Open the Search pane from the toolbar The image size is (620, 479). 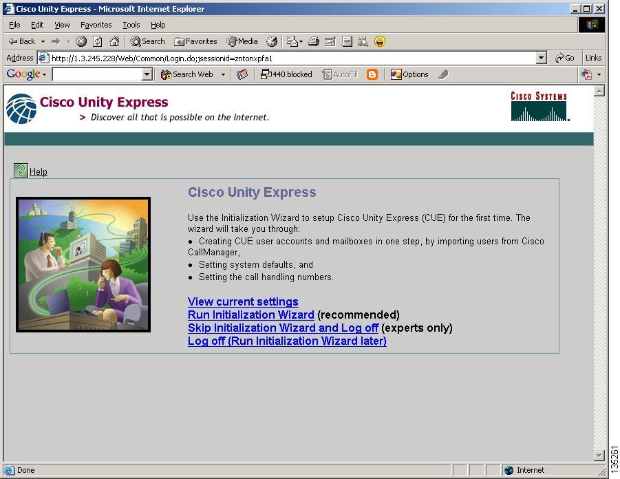tap(147, 41)
